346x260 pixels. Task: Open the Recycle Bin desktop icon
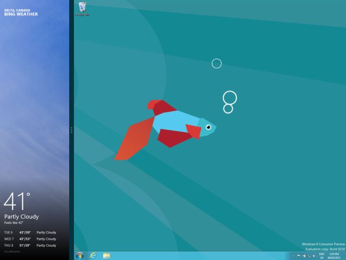click(x=83, y=9)
